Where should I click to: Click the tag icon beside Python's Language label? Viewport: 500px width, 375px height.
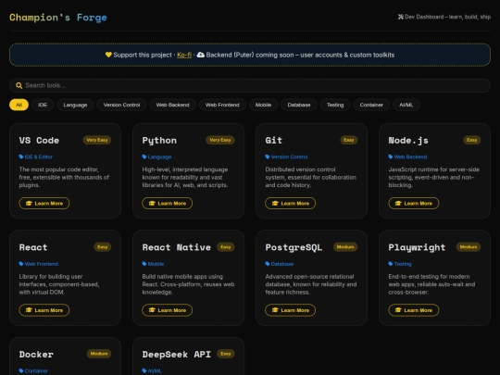pyautogui.click(x=144, y=156)
